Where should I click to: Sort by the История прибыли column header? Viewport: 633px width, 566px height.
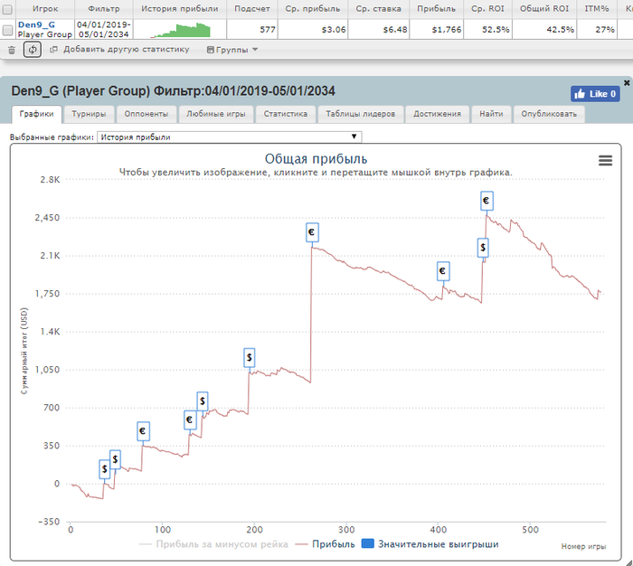[x=180, y=9]
